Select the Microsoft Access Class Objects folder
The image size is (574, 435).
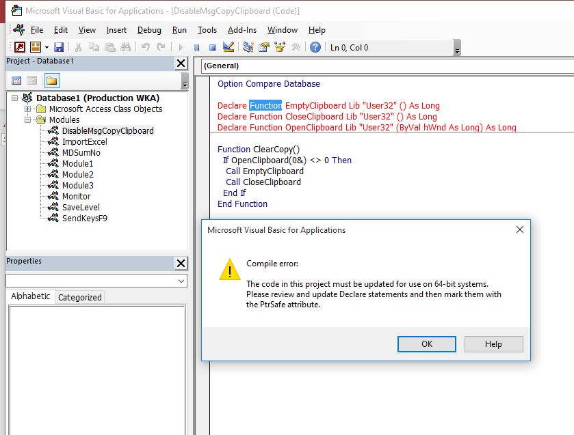tap(105, 109)
